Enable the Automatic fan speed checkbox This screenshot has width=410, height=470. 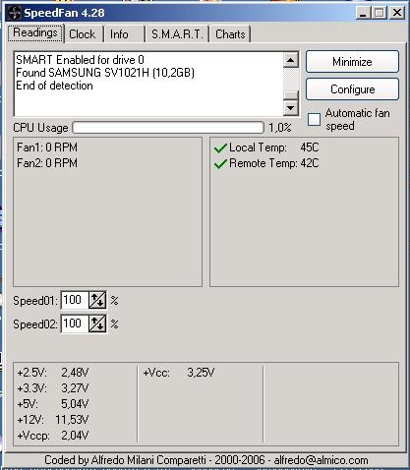click(x=314, y=119)
